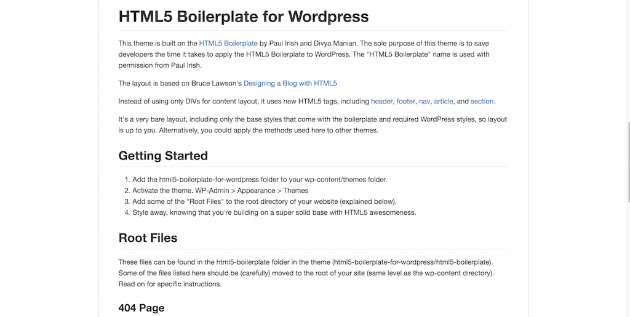Screen dimensions: 630x317
Task: Click the HTML5 Boilerplate for Wordpress heading
Action: point(244,17)
